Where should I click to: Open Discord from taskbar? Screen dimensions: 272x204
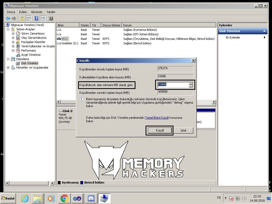[91, 198]
